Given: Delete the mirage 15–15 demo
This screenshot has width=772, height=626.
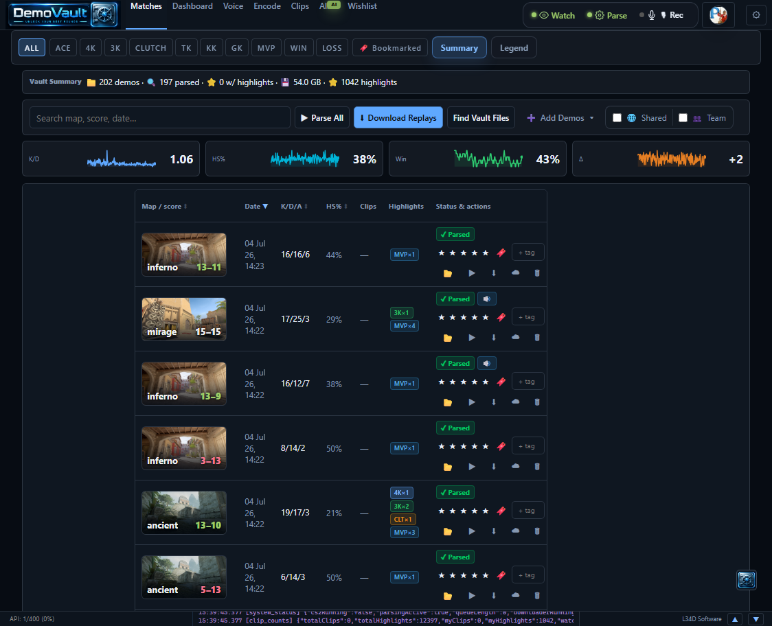Looking at the screenshot, I should [x=537, y=338].
